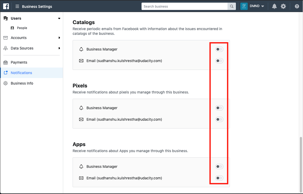Toggle Email notifications for Apps

[x=219, y=178]
